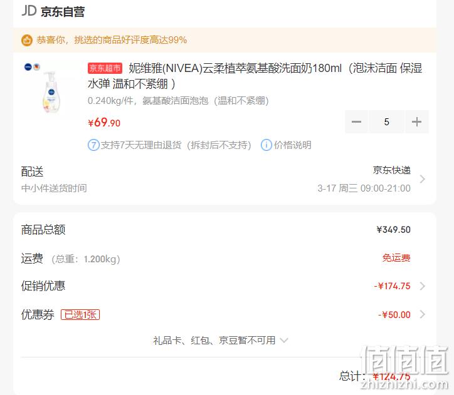Click the 优惠券 label

point(38,315)
